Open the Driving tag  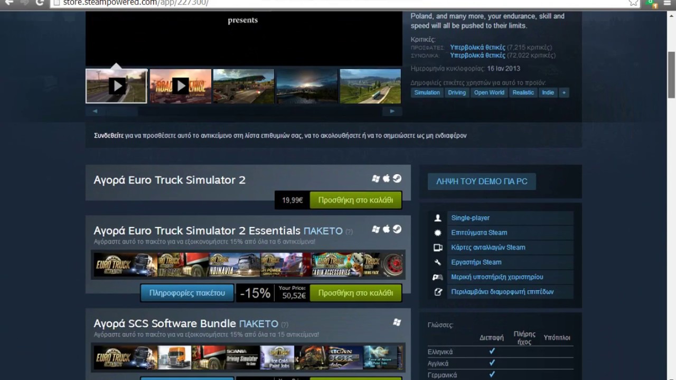[x=457, y=92]
